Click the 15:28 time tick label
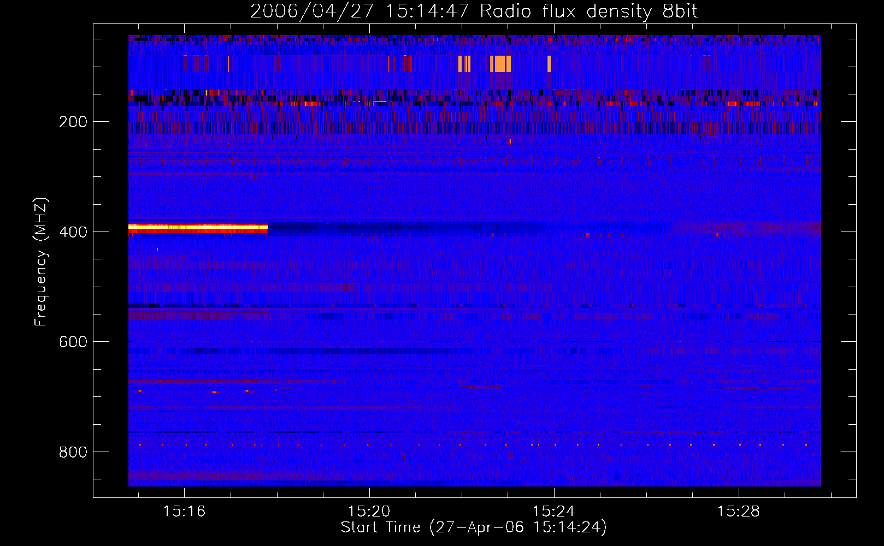The height and width of the screenshot is (546, 884). tap(738, 511)
